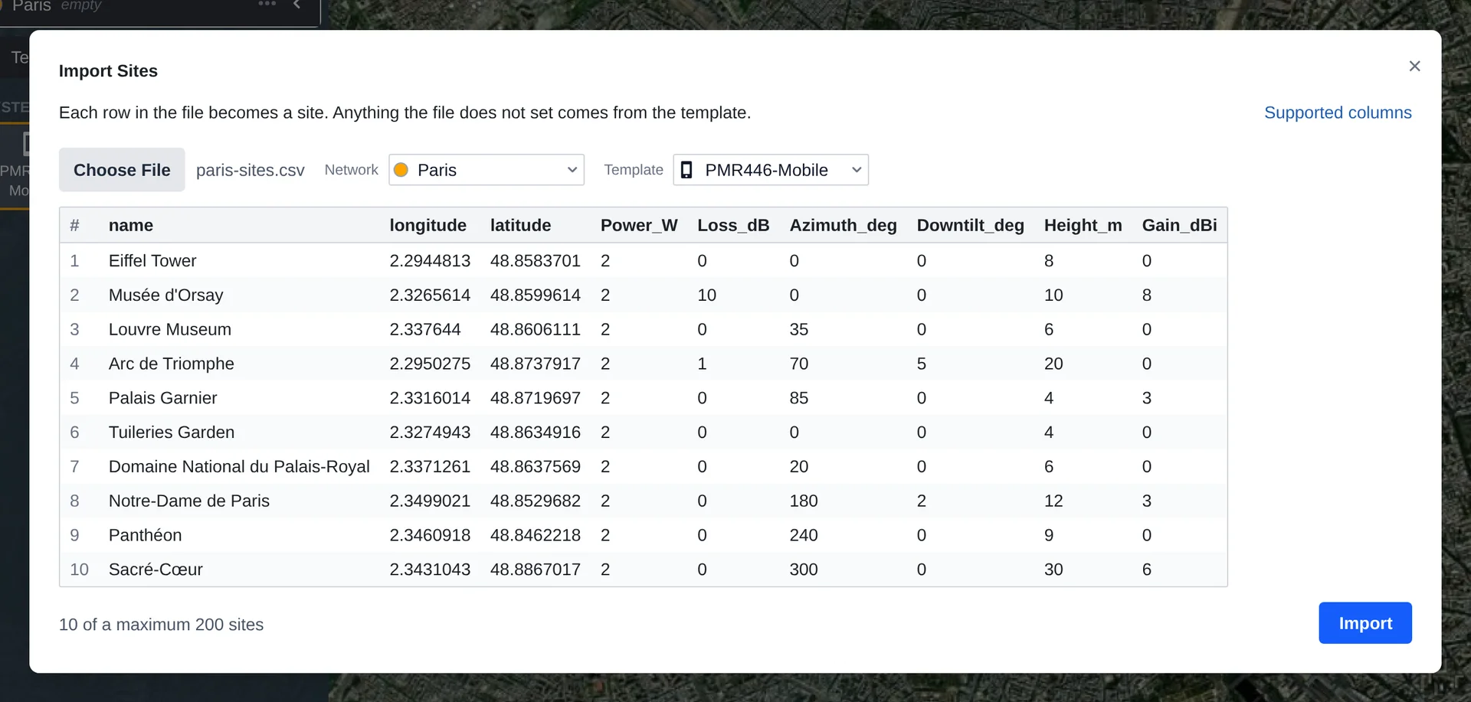Open the Template dropdown PMR446-Mobile
1471x702 pixels.
click(x=771, y=170)
